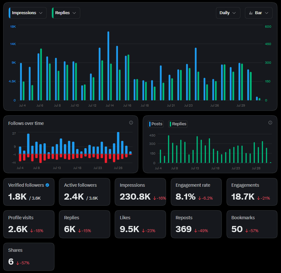Open info icon on Follows over time
The height and width of the screenshot is (273, 281).
(131, 123)
